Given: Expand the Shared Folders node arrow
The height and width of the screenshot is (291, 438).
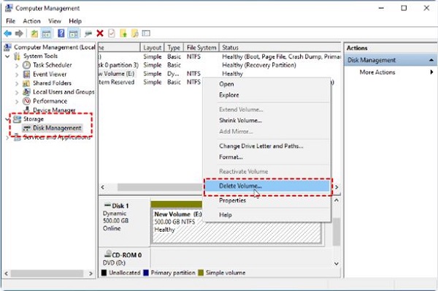Looking at the screenshot, I should (x=17, y=83).
